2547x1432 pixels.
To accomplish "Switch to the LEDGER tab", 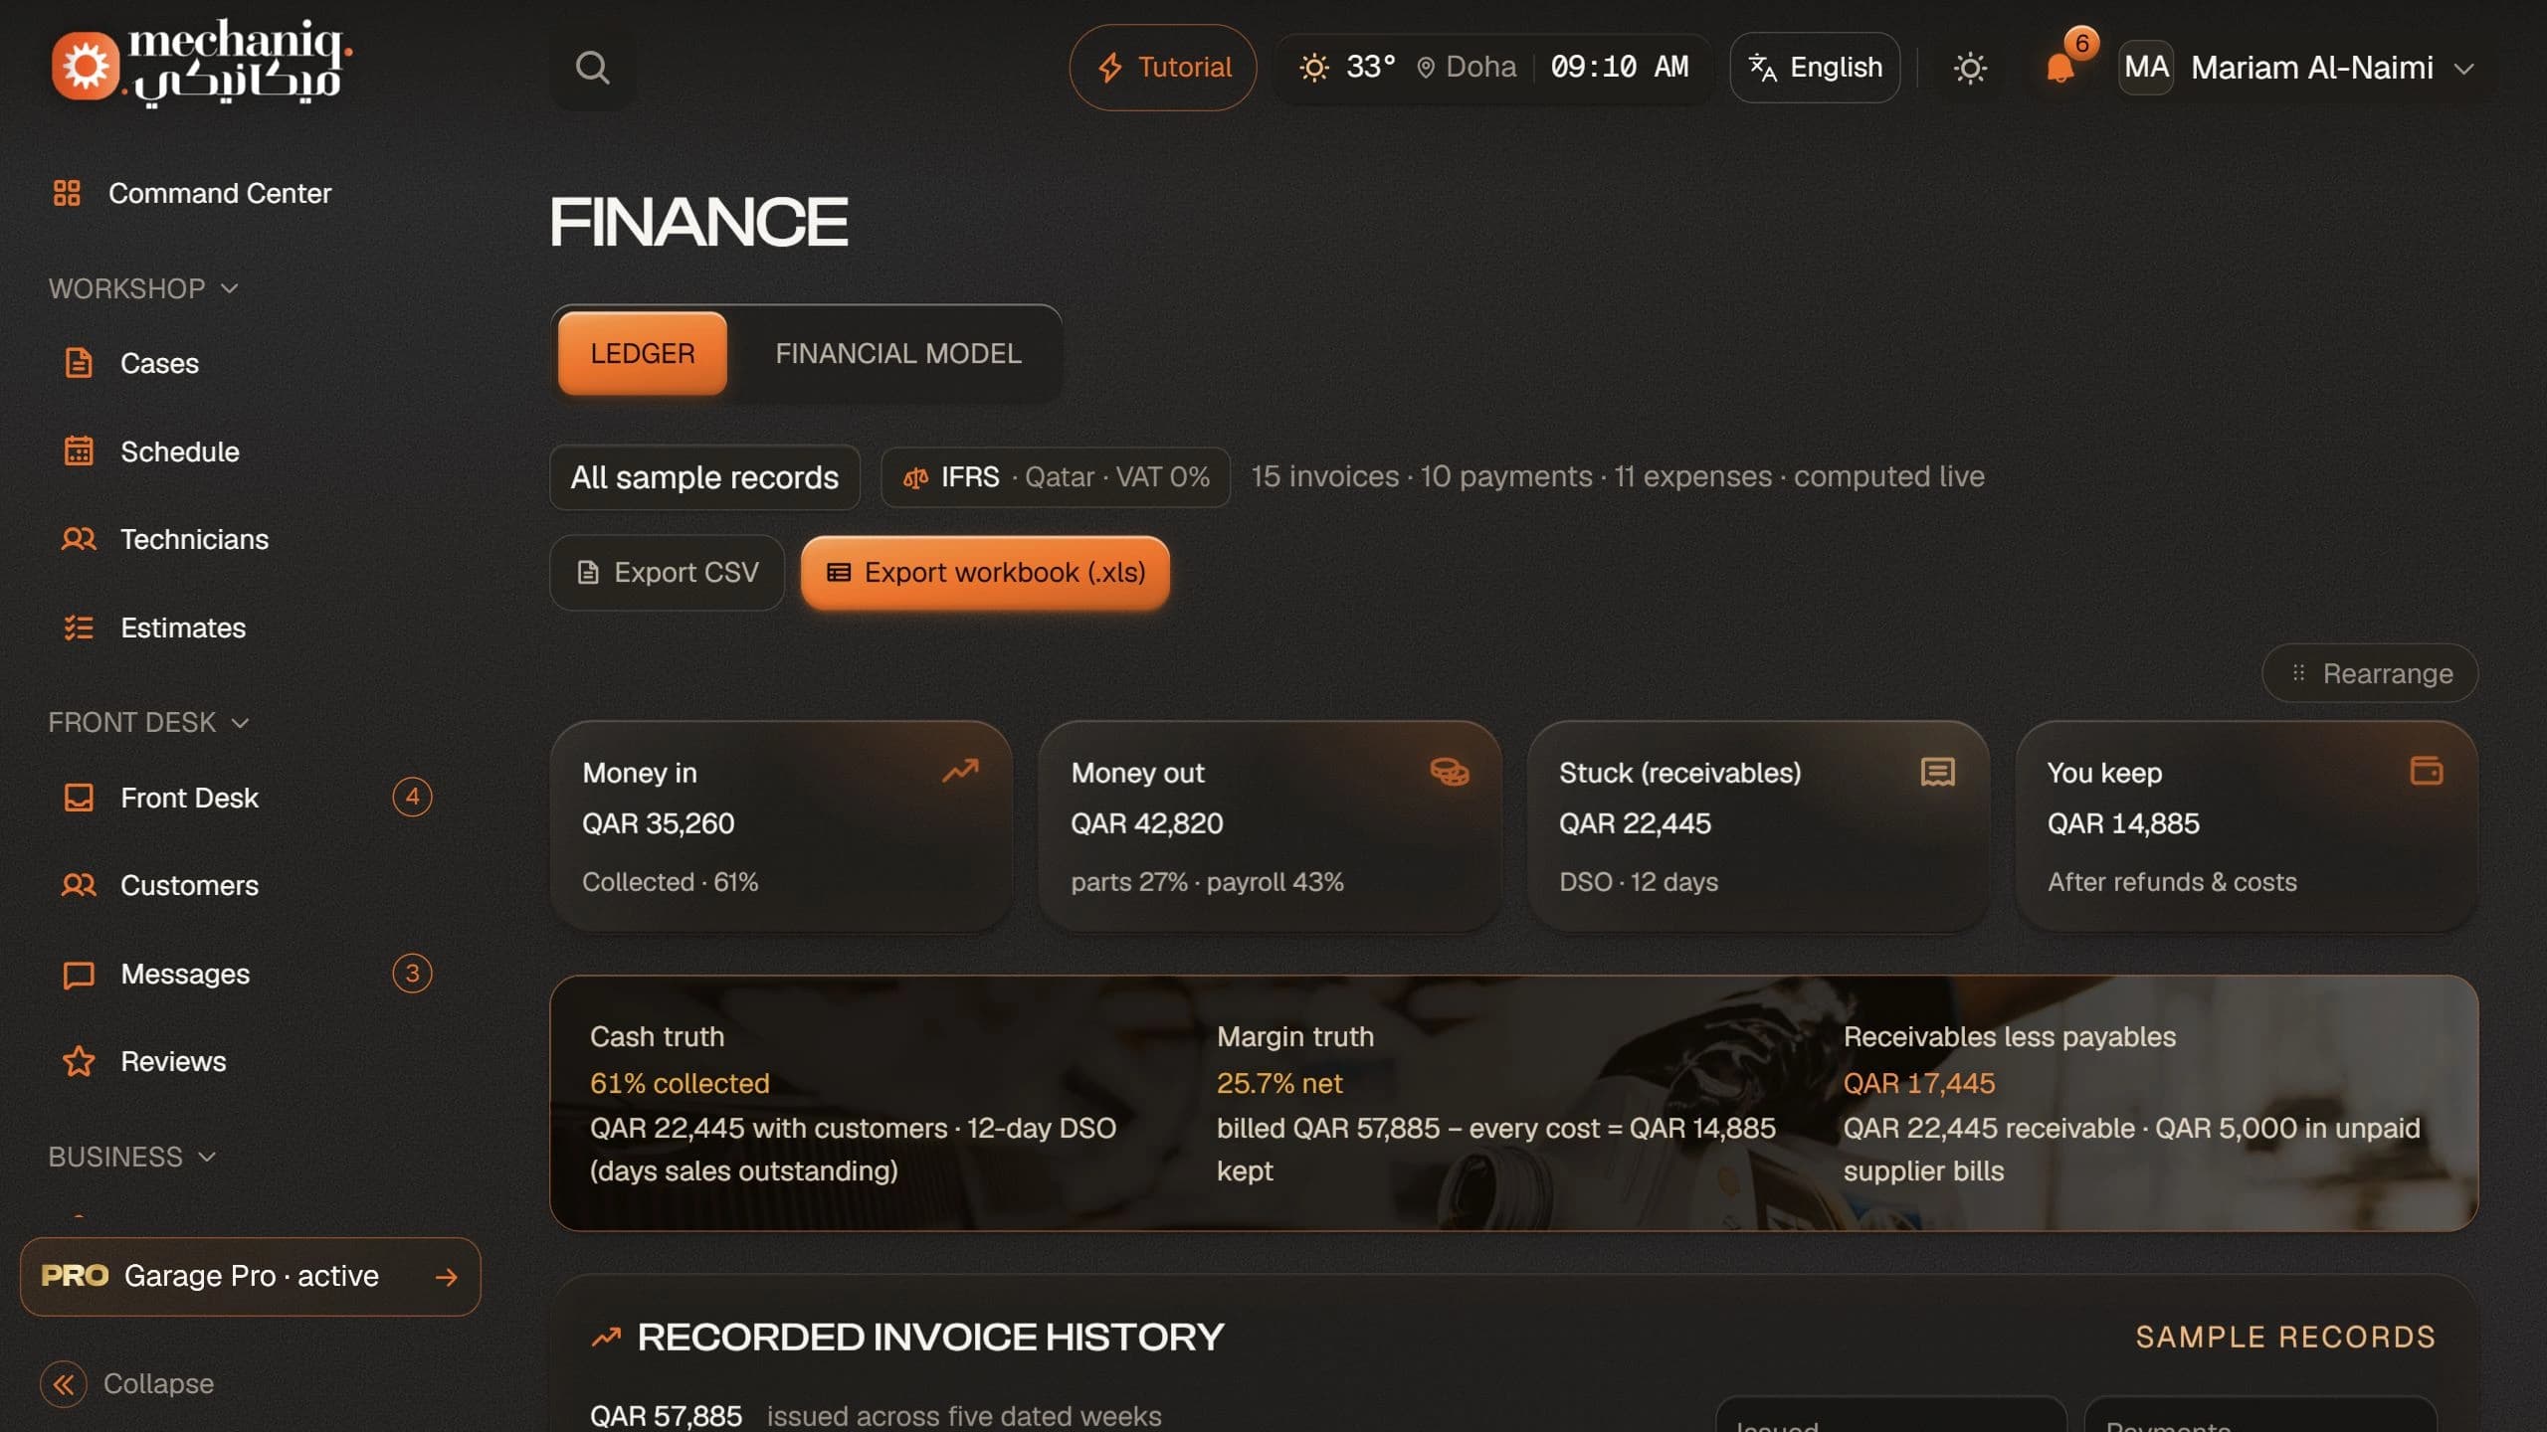I will [642, 353].
